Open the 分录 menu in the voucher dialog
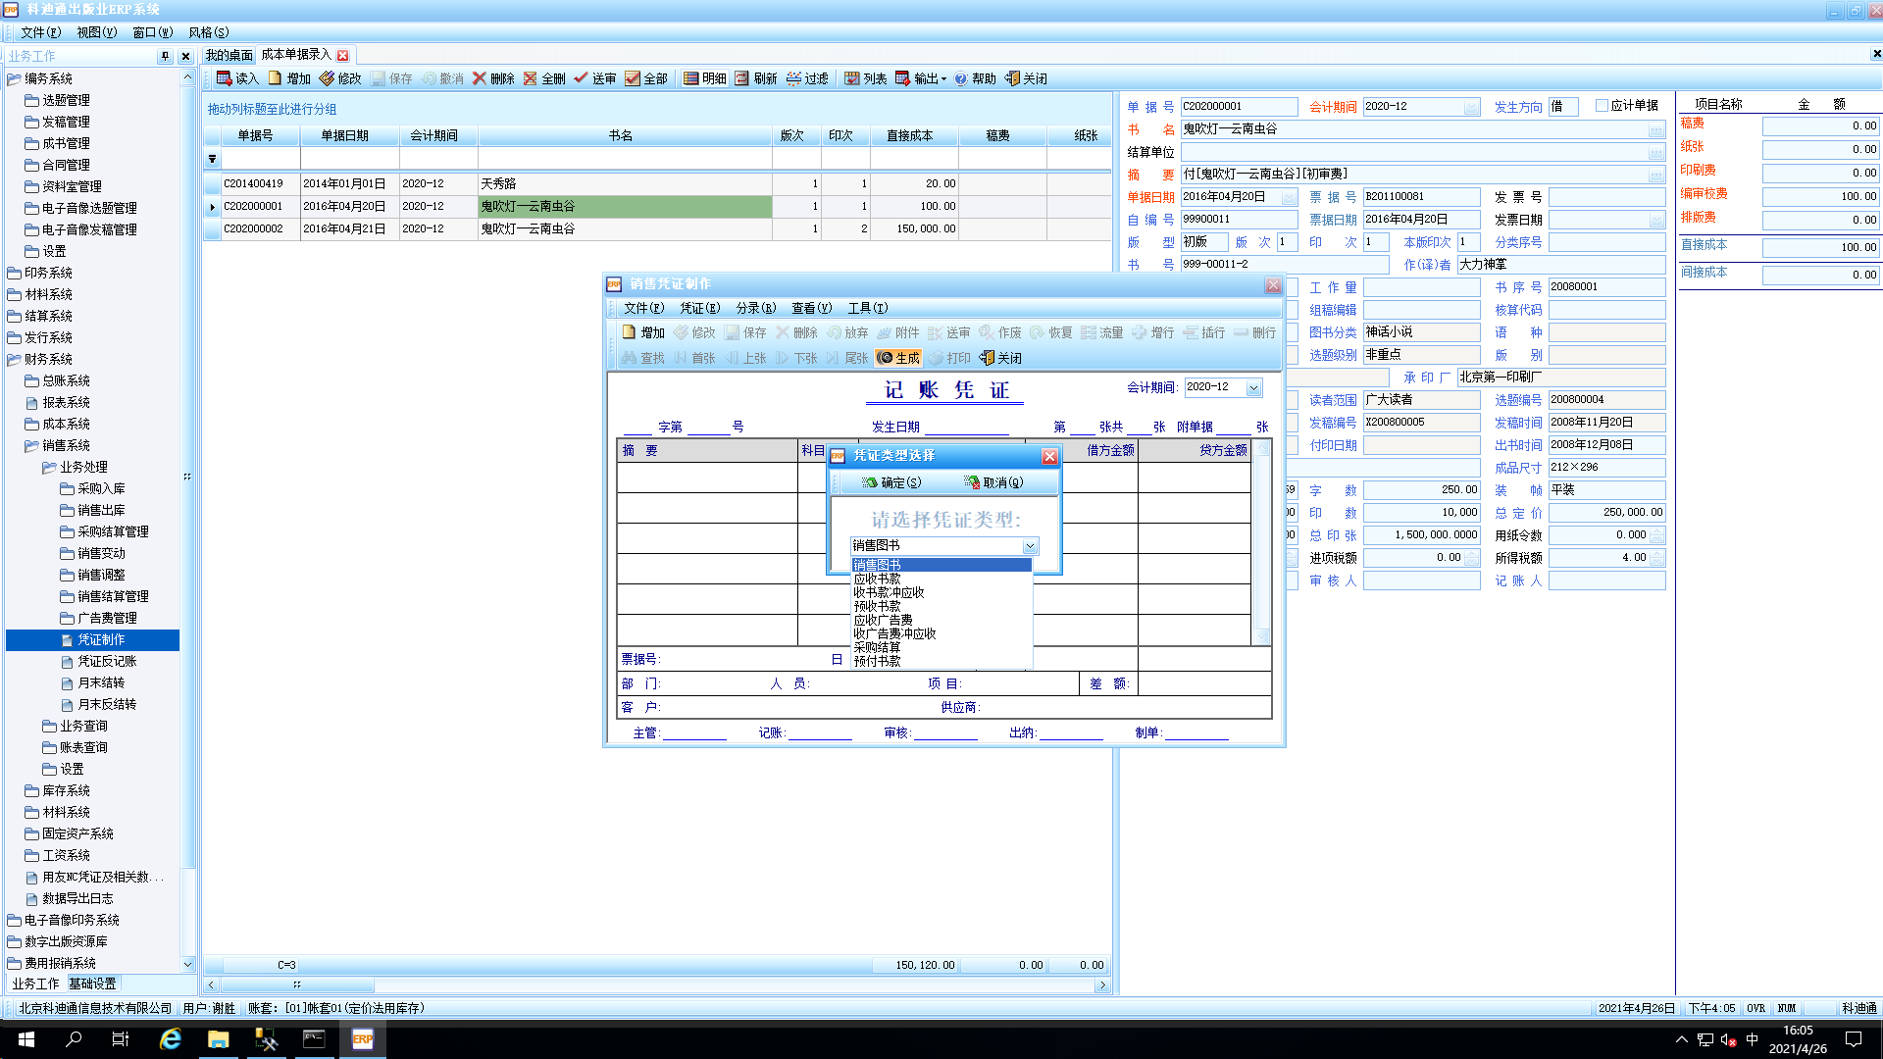This screenshot has width=1883, height=1059. pyautogui.click(x=755, y=308)
